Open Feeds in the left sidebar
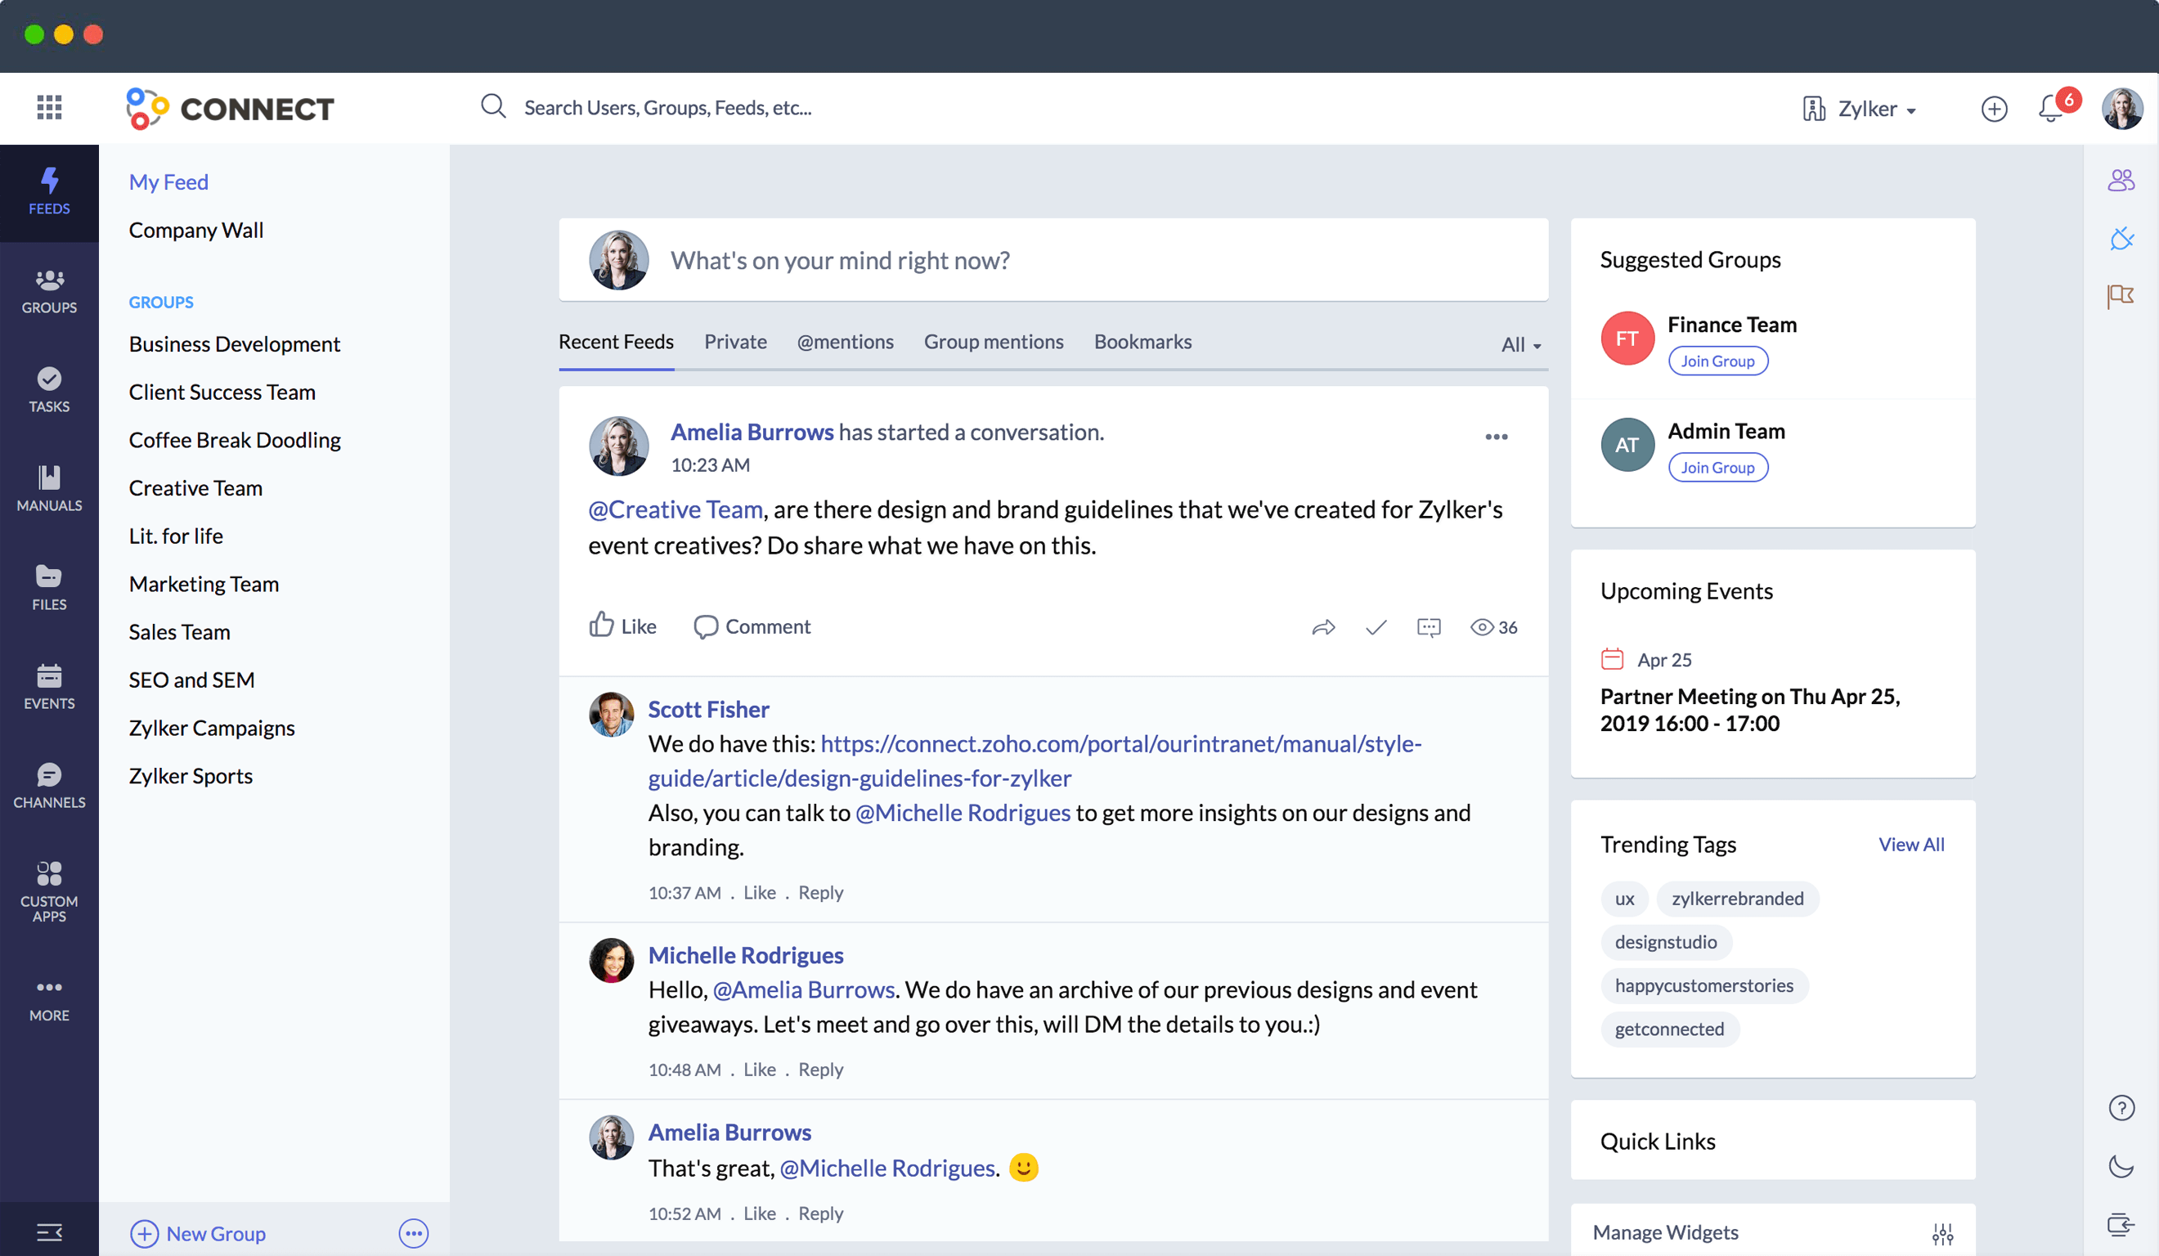 [49, 192]
